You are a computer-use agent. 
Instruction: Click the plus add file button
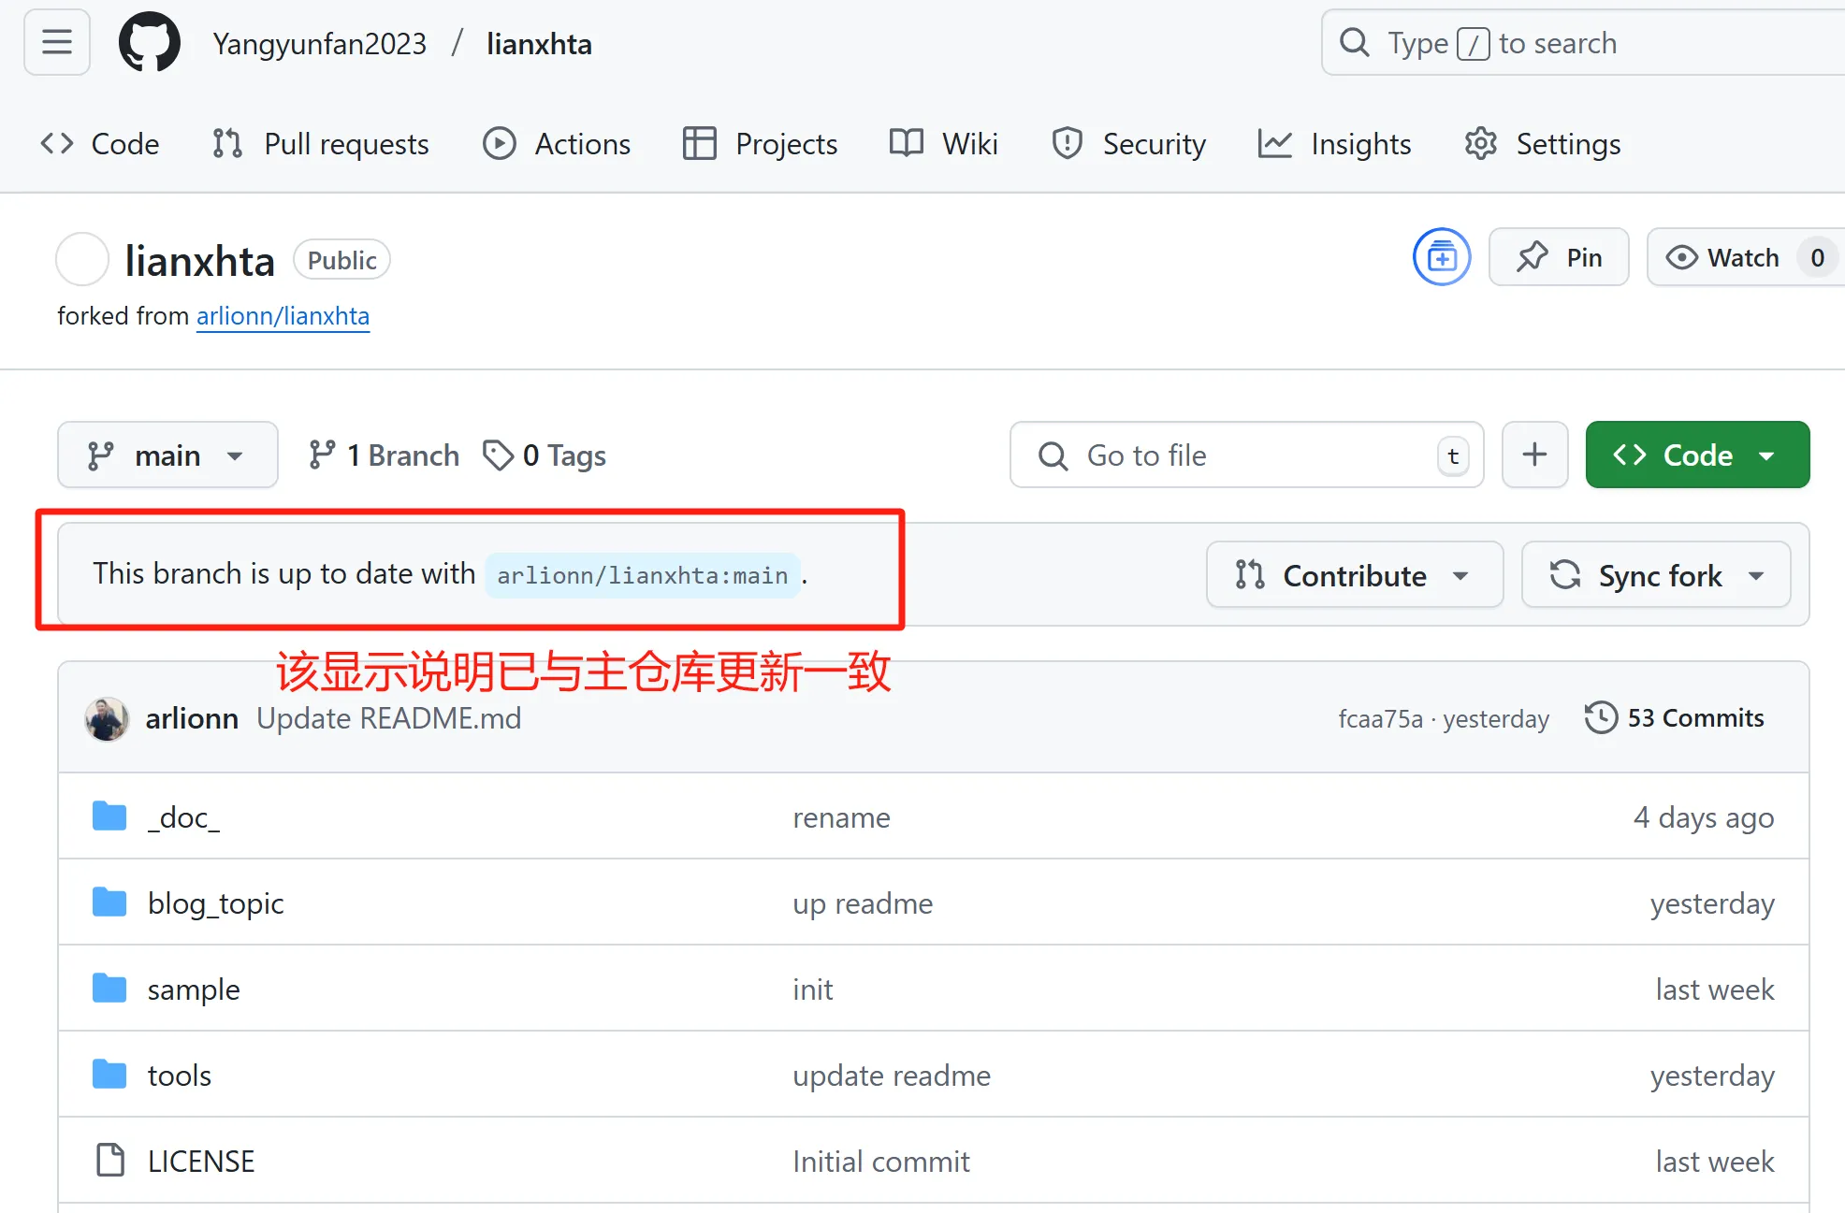[x=1534, y=455]
